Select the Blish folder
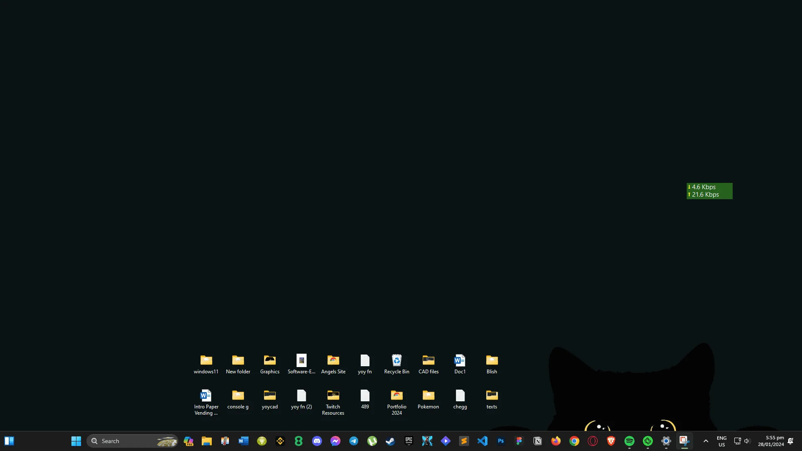The width and height of the screenshot is (802, 451). (x=492, y=364)
